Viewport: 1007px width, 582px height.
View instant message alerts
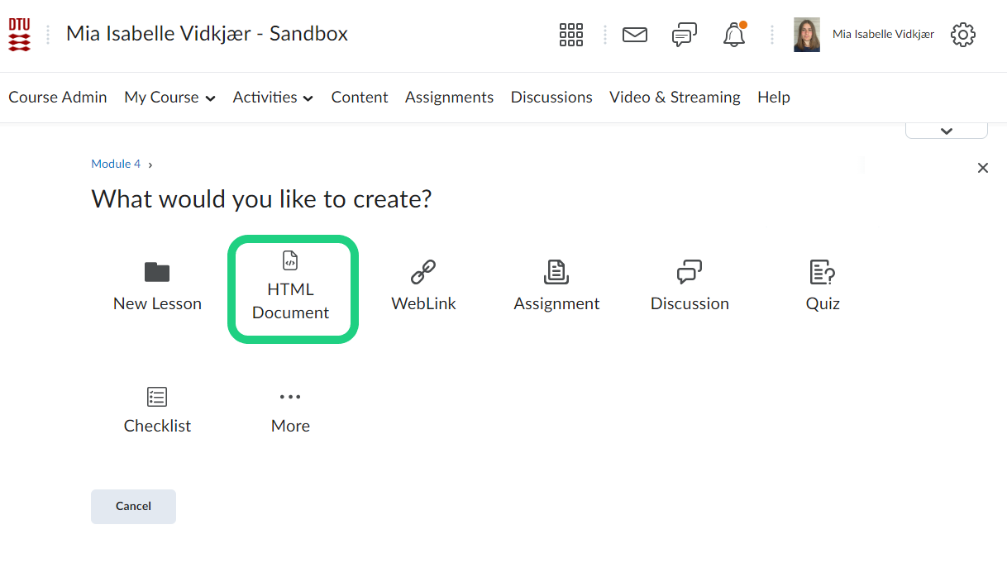pyautogui.click(x=684, y=35)
